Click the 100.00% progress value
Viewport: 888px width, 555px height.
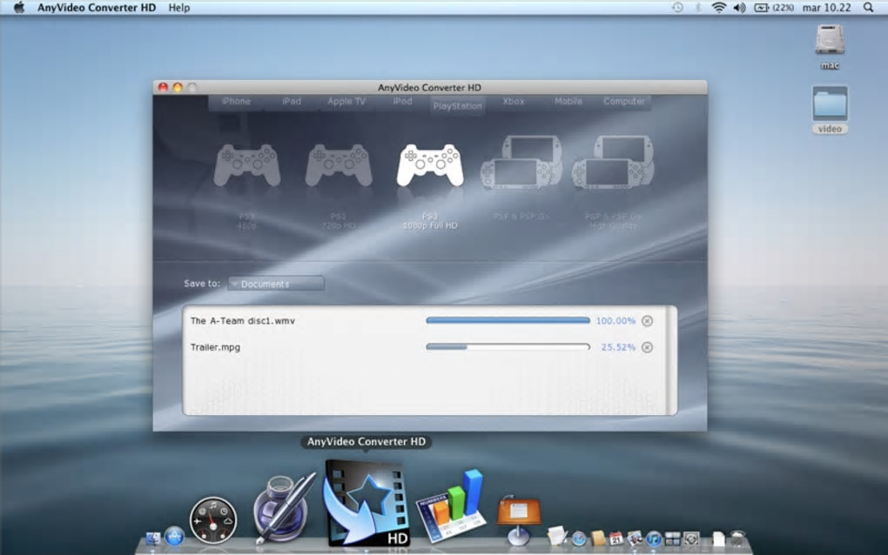coord(616,321)
